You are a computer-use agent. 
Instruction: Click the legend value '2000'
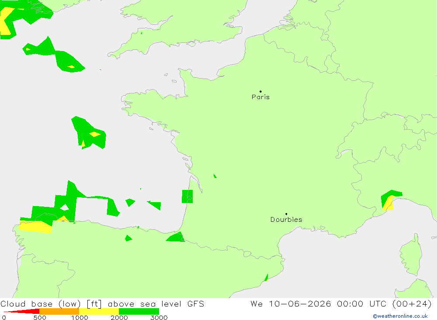point(119,318)
